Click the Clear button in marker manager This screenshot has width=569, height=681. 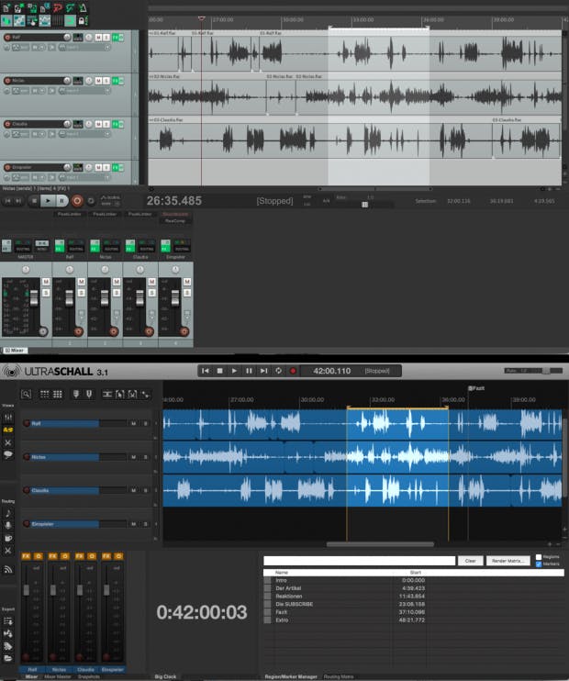coord(471,561)
